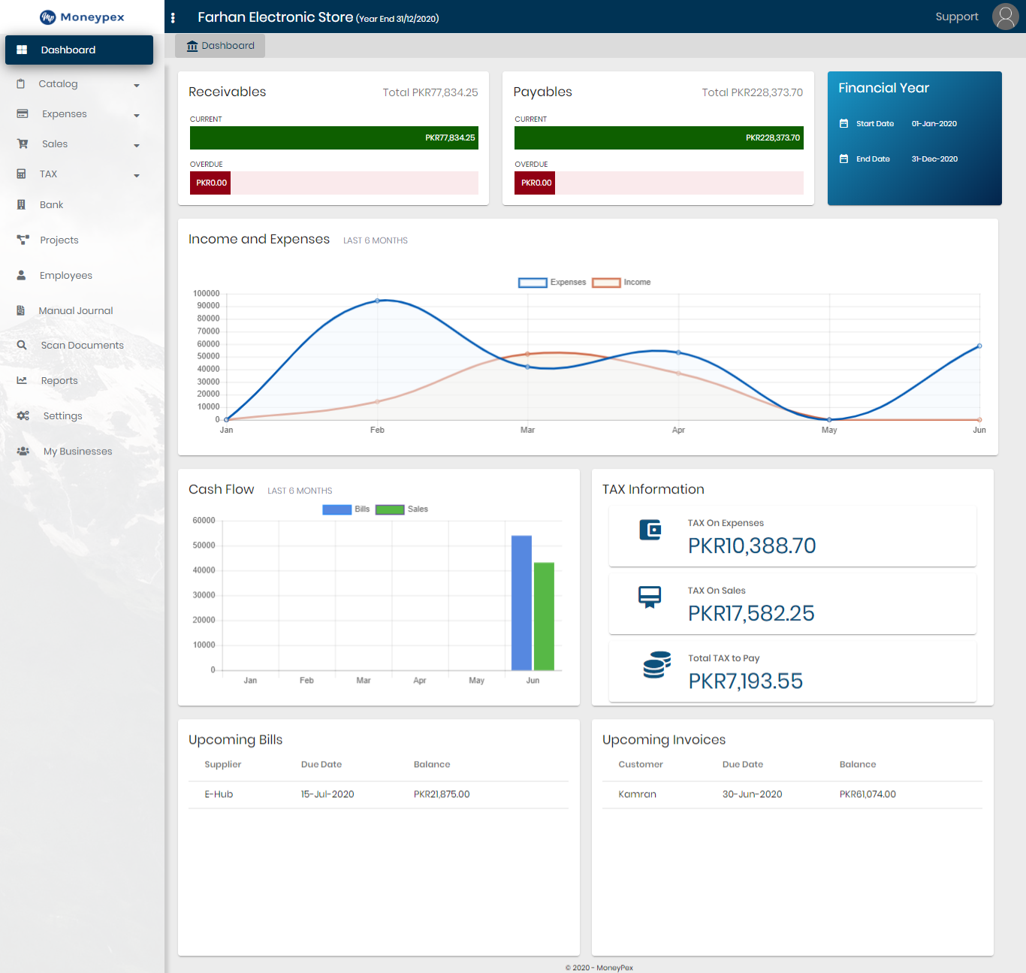Click the three-dot menu icon in header
This screenshot has width=1026, height=973.
pyautogui.click(x=173, y=18)
